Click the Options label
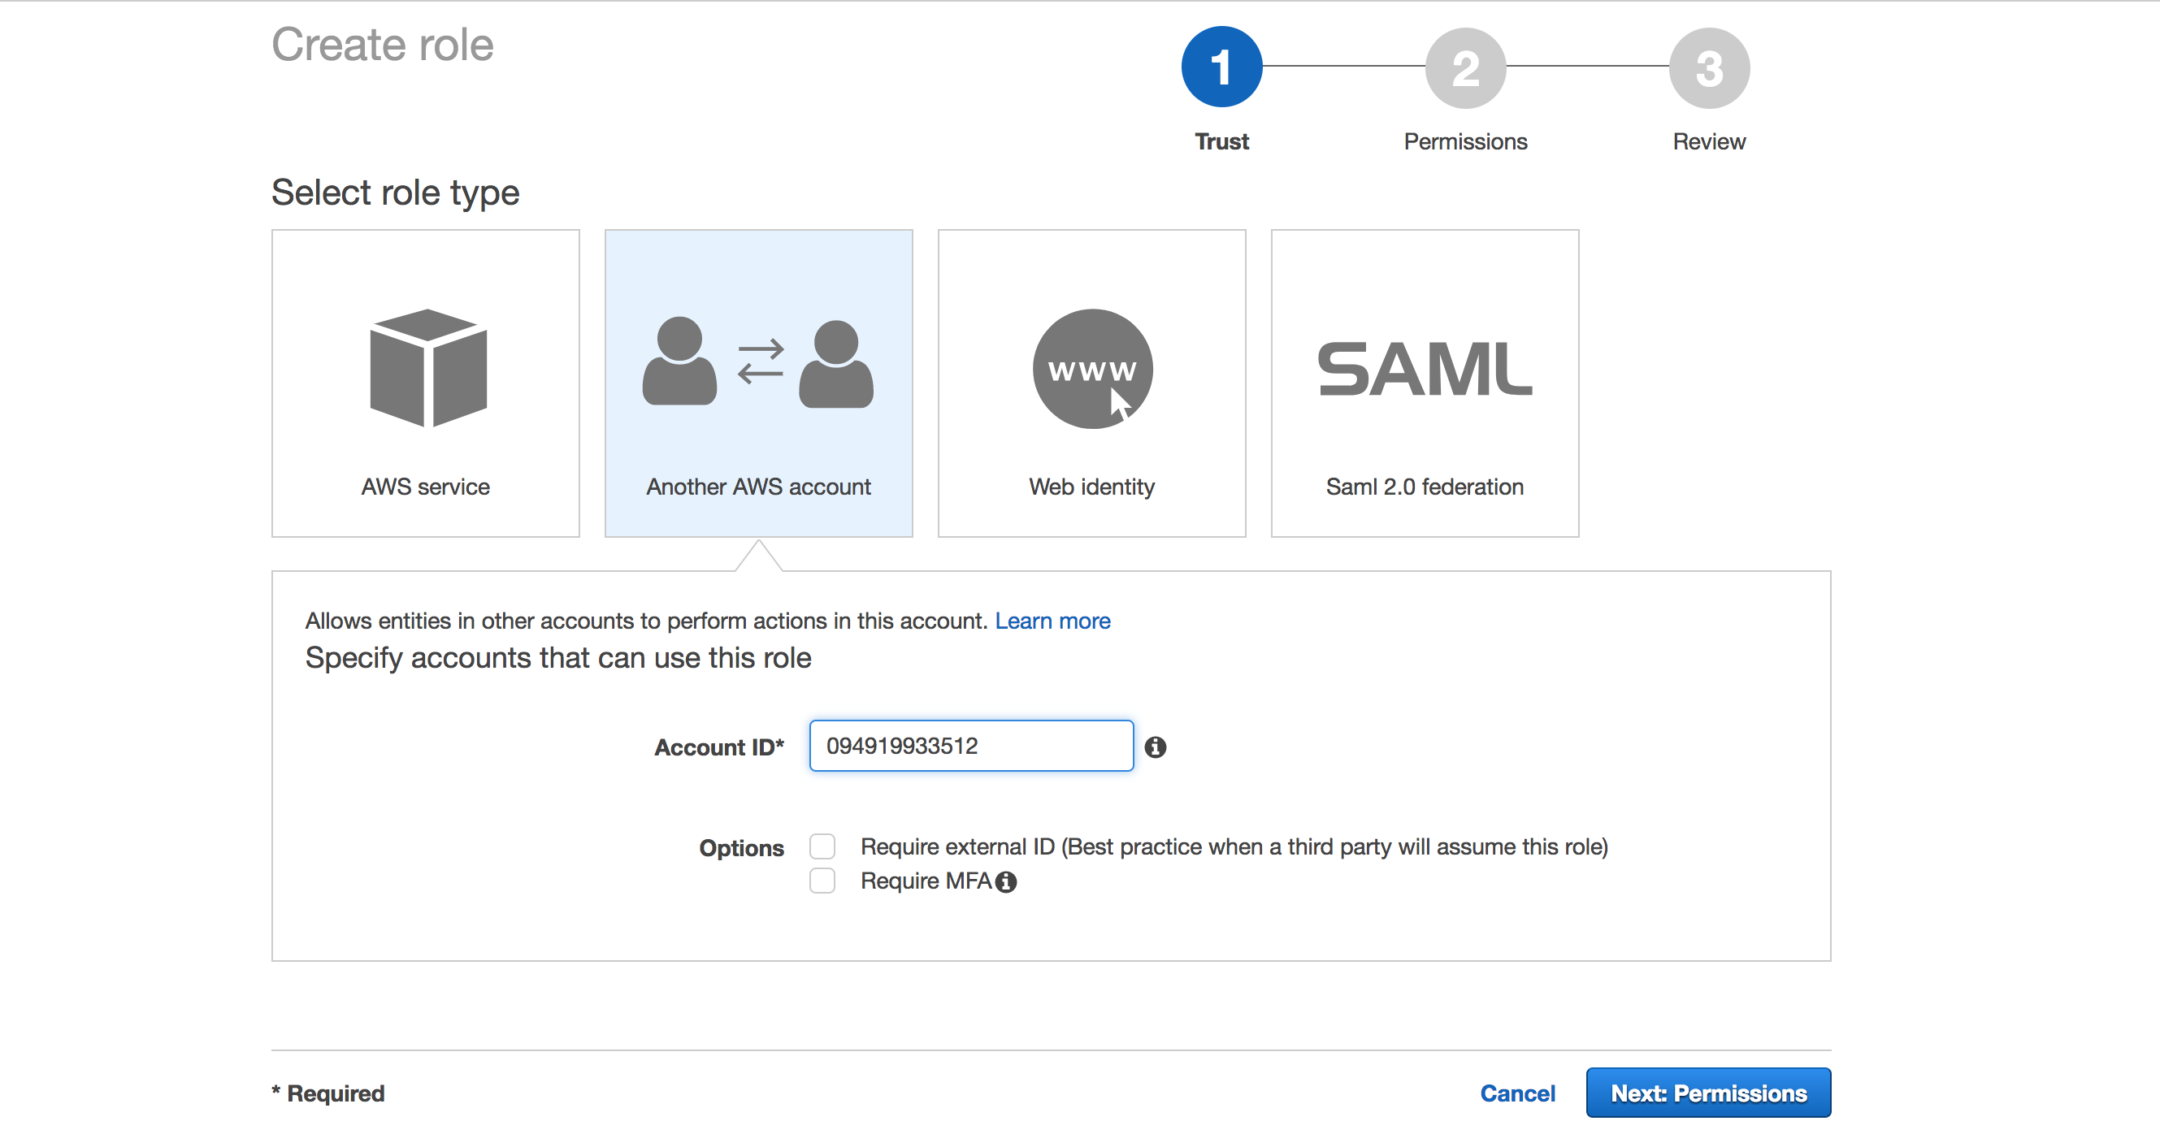The height and width of the screenshot is (1147, 2160). 742,849
